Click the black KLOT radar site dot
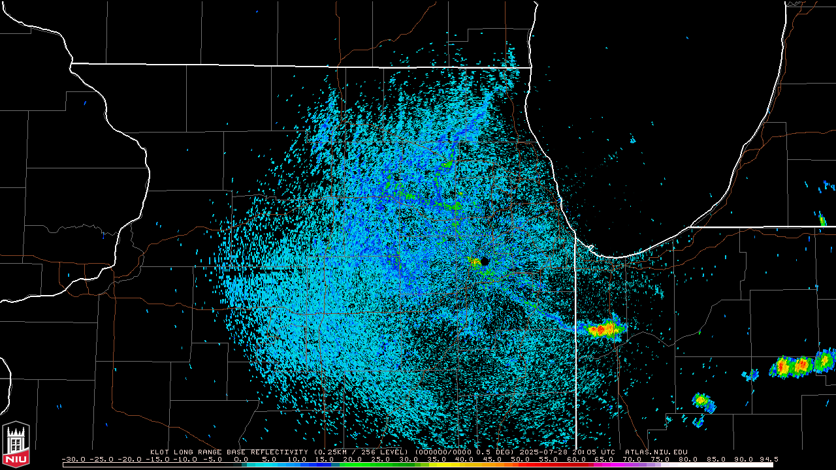 pos(484,261)
